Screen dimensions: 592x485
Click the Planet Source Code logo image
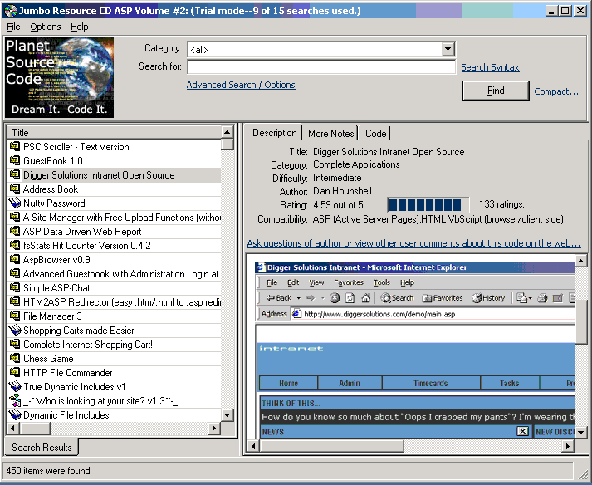pos(59,78)
